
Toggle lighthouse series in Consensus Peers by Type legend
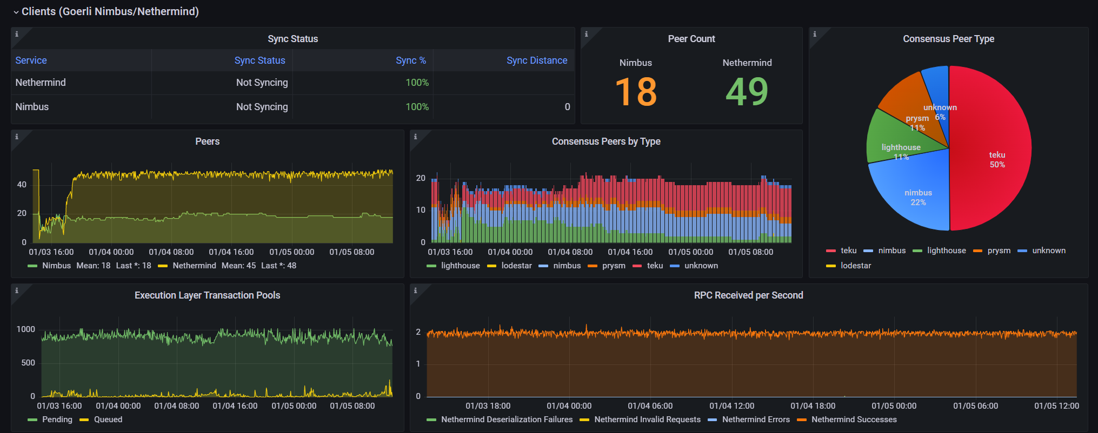click(460, 266)
